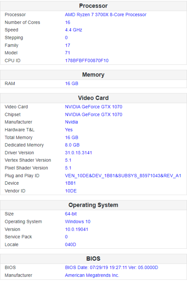The width and height of the screenshot is (187, 281).
Task: Click the Locale value 040D
Action: [70, 245]
